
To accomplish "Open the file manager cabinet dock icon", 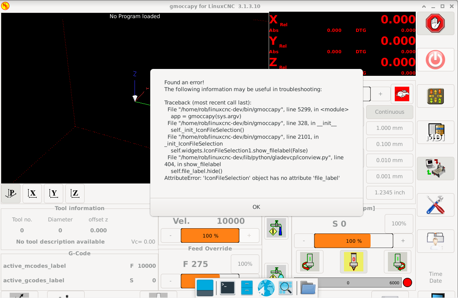I will [x=247, y=288].
